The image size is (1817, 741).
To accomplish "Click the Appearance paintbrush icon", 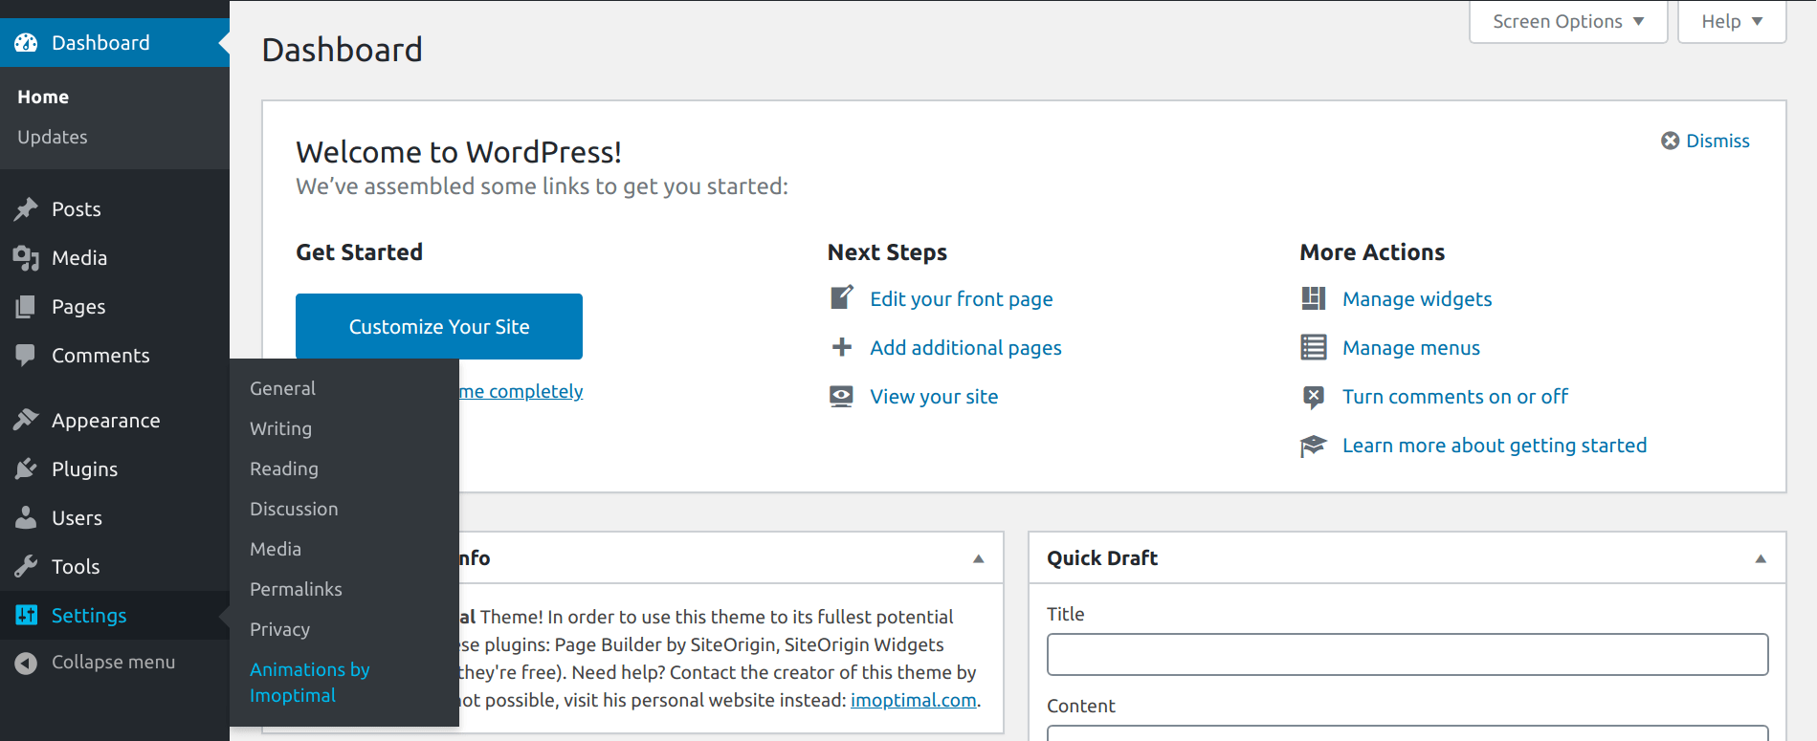I will pos(26,421).
